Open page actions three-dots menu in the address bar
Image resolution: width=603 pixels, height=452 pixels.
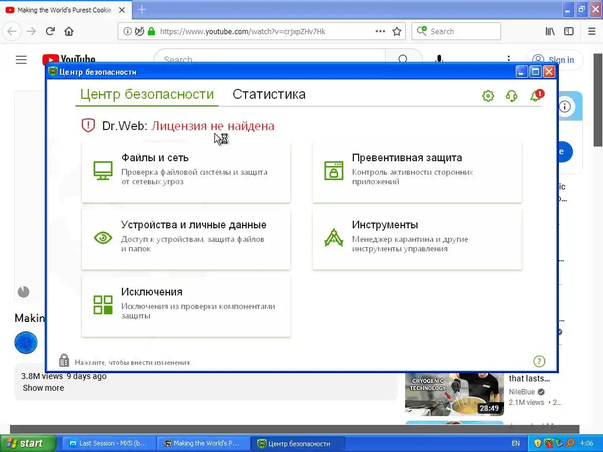click(x=380, y=31)
